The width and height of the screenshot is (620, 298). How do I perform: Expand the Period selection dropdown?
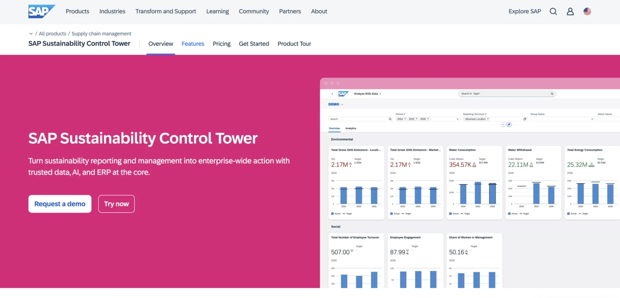pyautogui.click(x=458, y=119)
